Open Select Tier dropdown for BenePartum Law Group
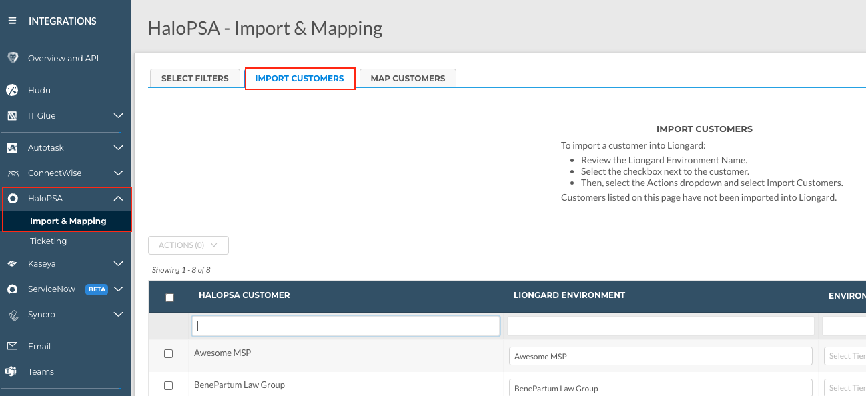The height and width of the screenshot is (396, 866). (845, 387)
